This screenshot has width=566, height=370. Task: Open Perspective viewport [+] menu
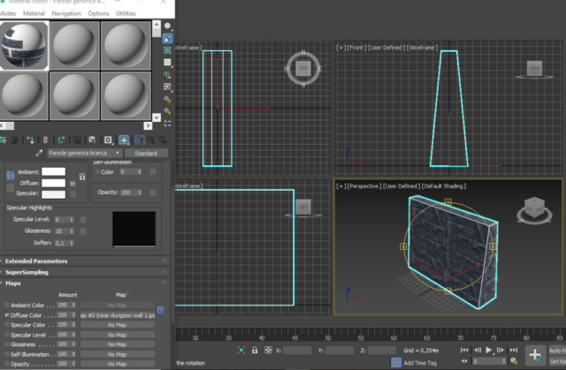tap(340, 186)
